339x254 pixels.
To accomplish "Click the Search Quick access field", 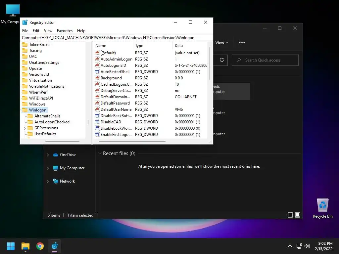I will [265, 60].
